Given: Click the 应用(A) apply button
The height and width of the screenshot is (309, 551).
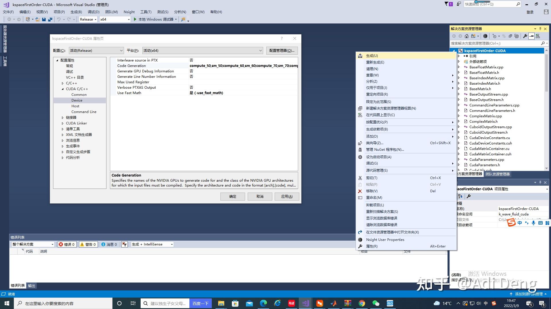Looking at the screenshot, I should pos(287,197).
